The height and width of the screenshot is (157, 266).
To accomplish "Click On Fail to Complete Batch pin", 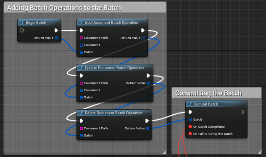I will [190, 134].
